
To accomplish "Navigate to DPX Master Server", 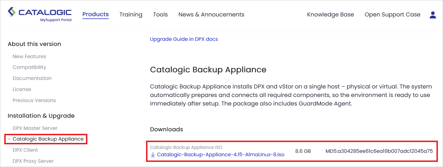I will 35,128.
